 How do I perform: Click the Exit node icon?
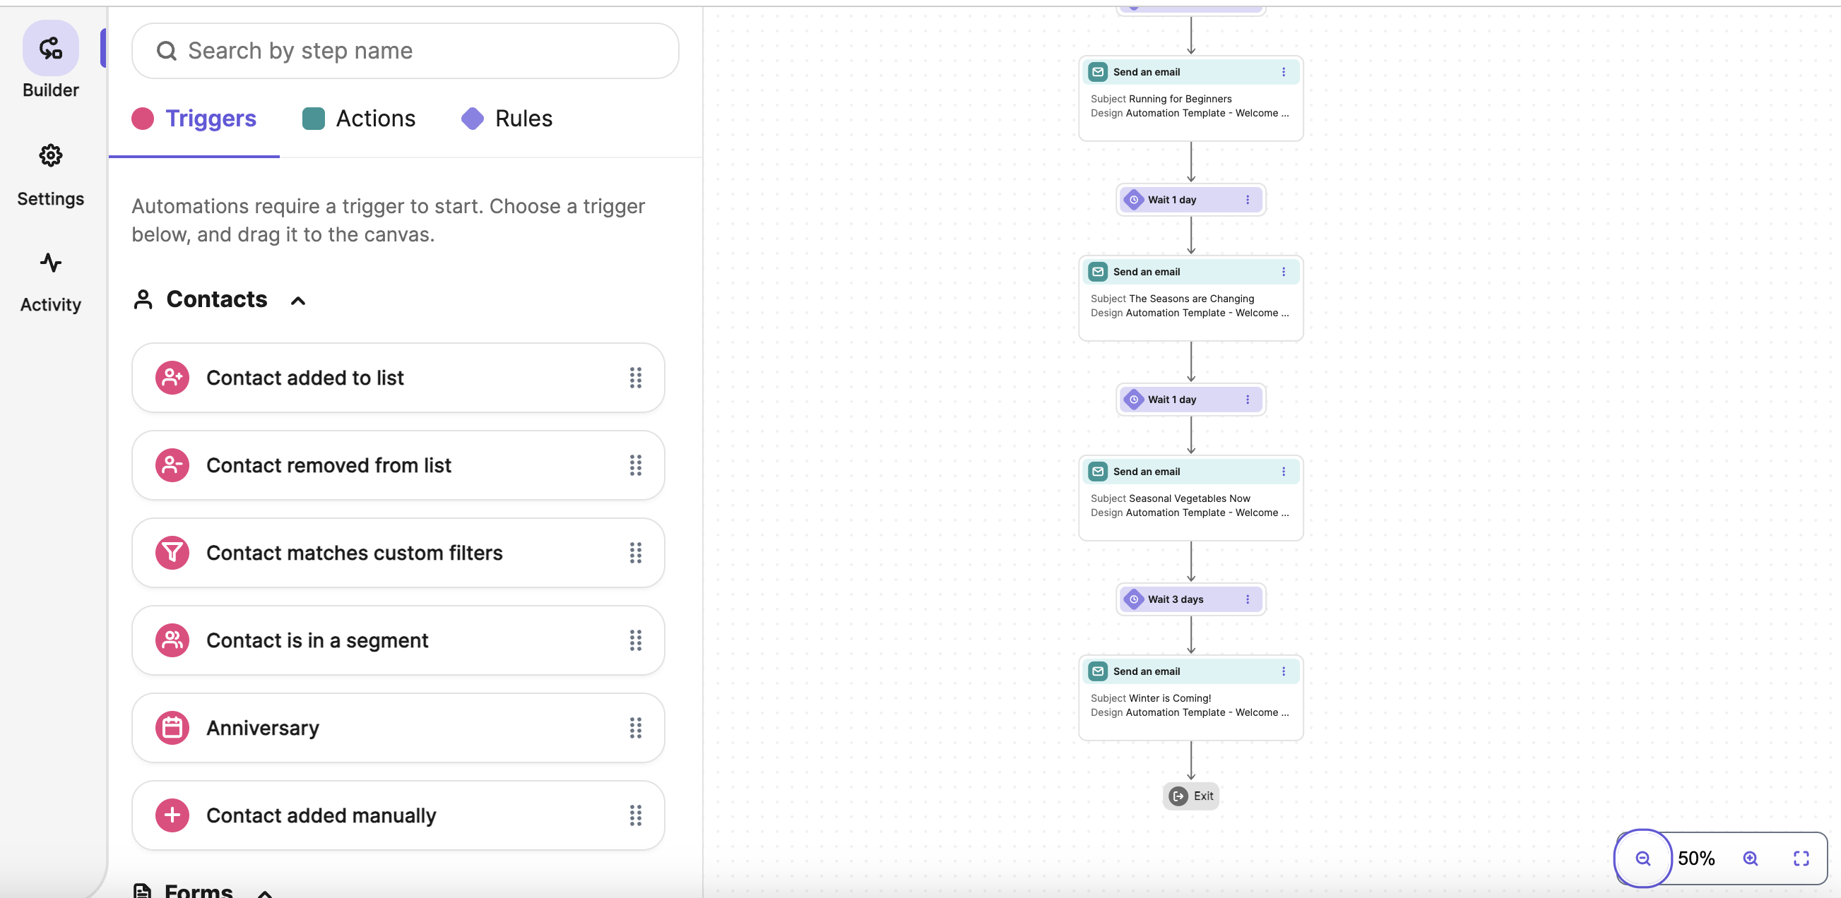[x=1178, y=796]
